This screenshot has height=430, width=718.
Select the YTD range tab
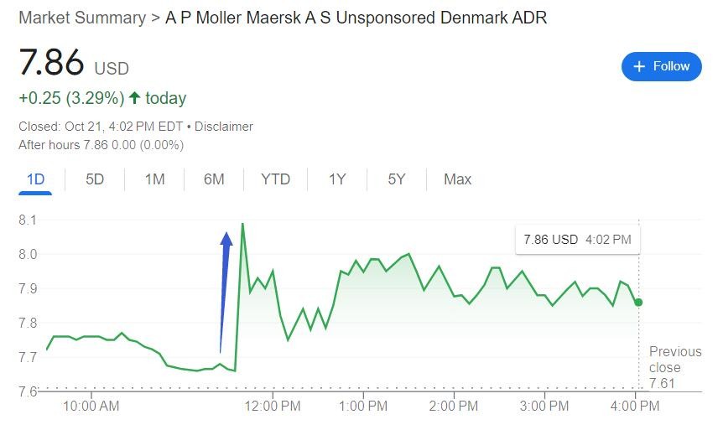tap(275, 179)
